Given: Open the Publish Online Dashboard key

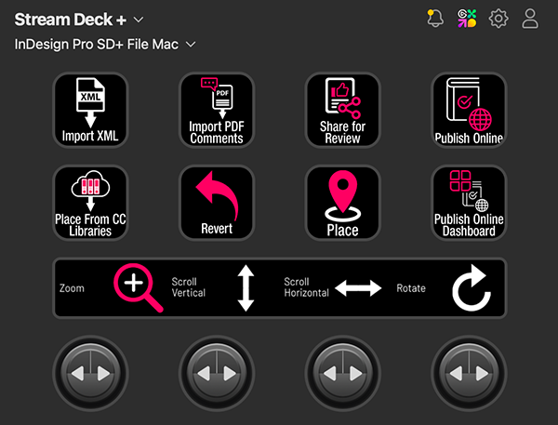Looking at the screenshot, I should (x=469, y=203).
